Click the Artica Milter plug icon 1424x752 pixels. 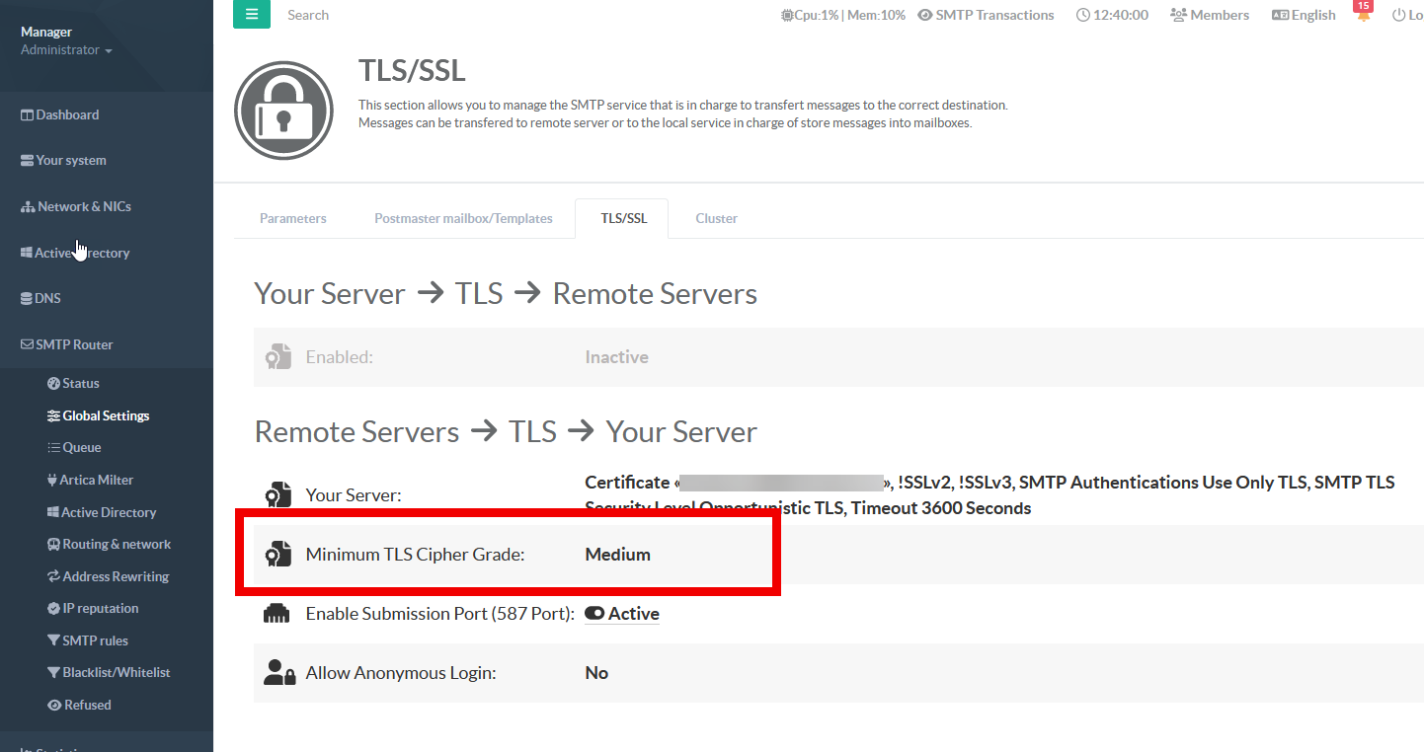click(53, 481)
